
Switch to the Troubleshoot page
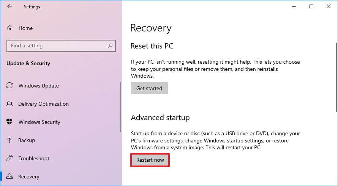[34, 158]
